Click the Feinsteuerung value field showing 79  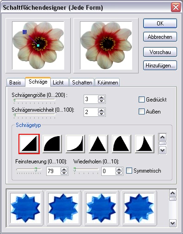(54, 171)
